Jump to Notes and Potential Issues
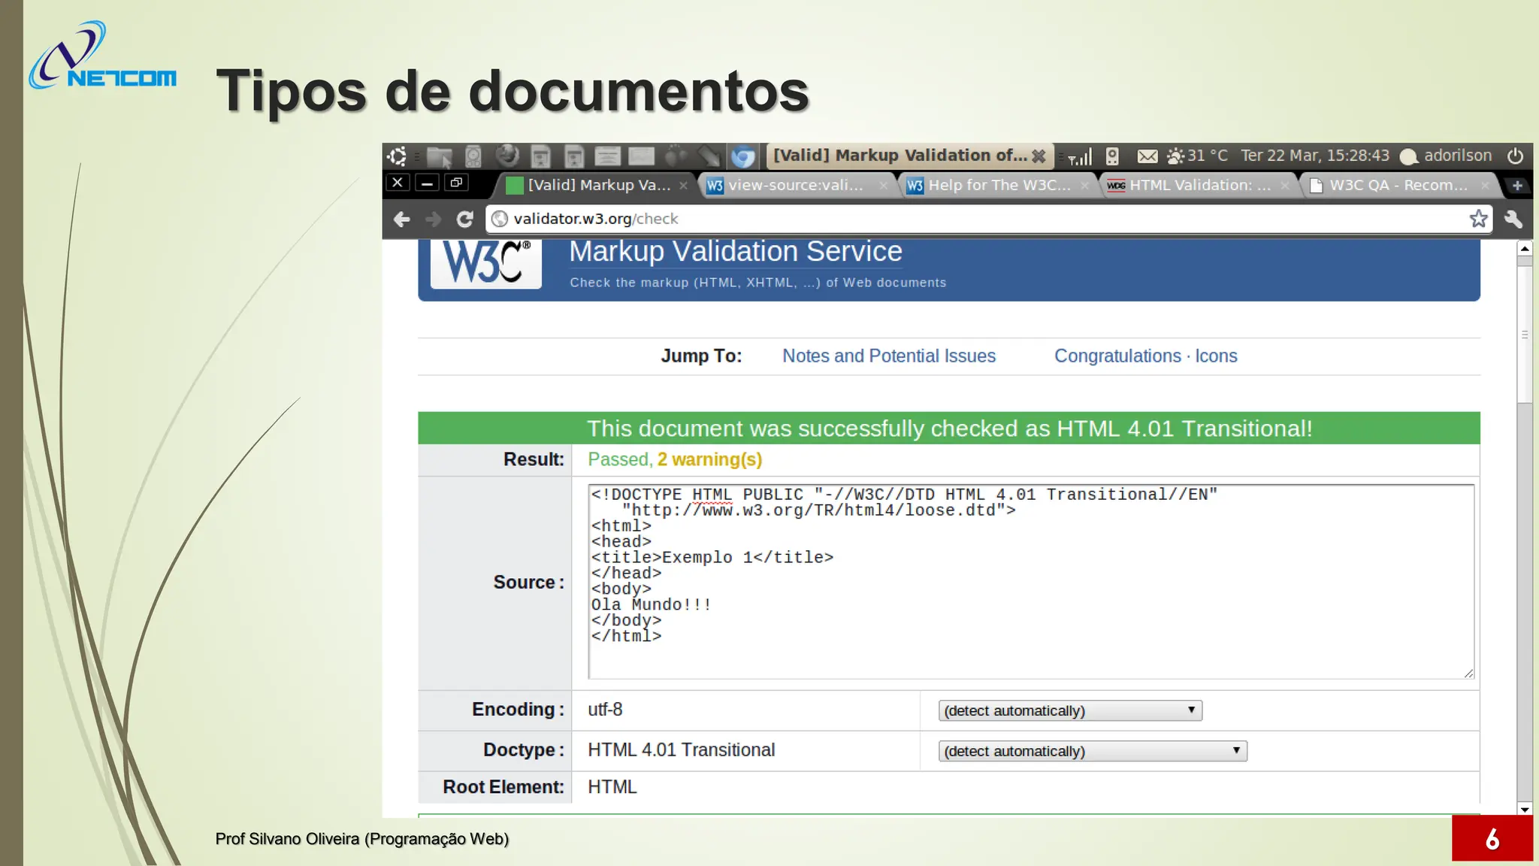 pyautogui.click(x=889, y=356)
